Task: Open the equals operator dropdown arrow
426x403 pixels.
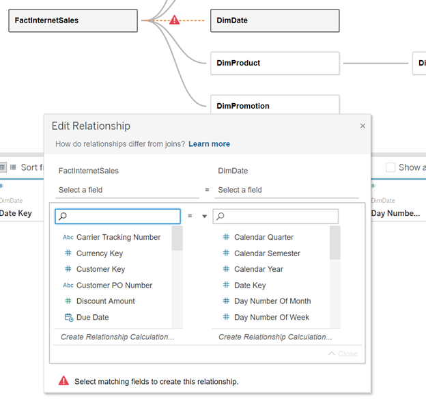Action: click(x=203, y=217)
